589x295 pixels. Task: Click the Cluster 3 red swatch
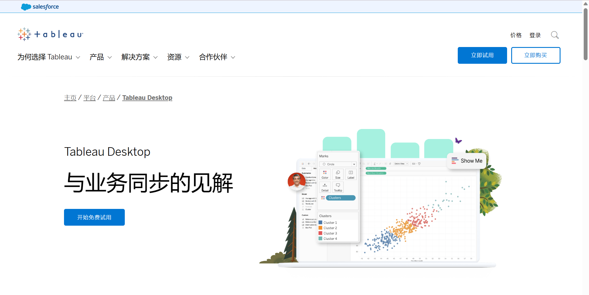coord(320,233)
